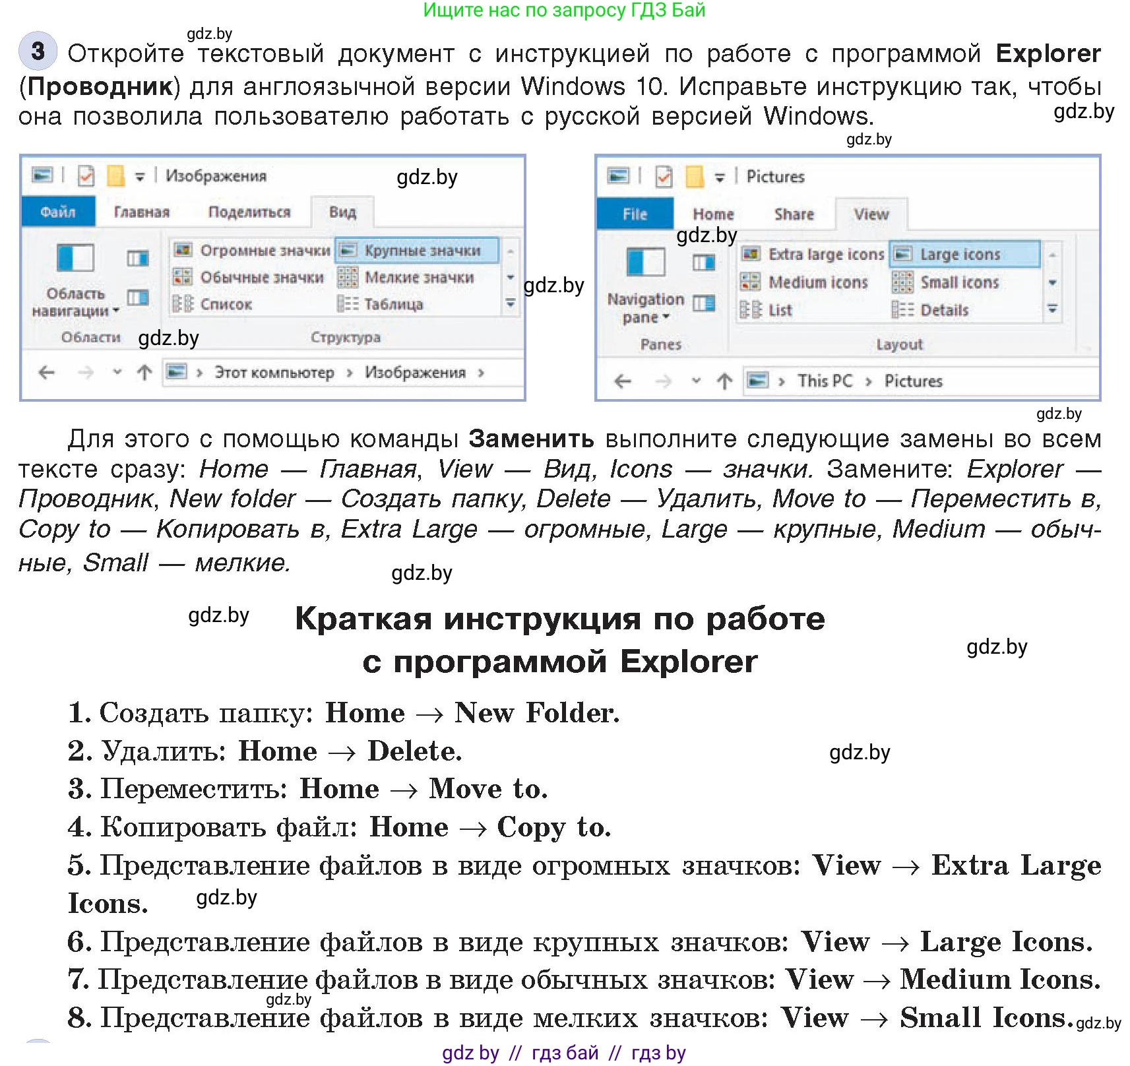Expand the layout gallery in English Explorer
Screen dimensions: 1130x1066
[1052, 309]
